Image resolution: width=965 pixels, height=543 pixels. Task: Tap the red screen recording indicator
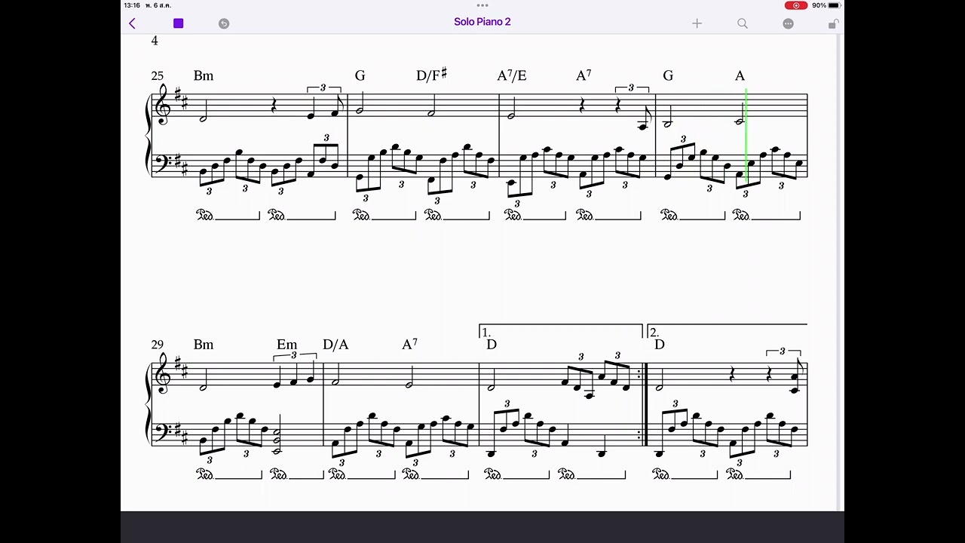795,5
